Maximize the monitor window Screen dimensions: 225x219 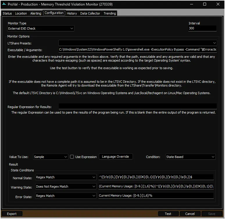click(x=205, y=4)
